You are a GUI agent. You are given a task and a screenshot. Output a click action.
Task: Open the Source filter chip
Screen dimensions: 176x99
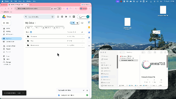59,28
